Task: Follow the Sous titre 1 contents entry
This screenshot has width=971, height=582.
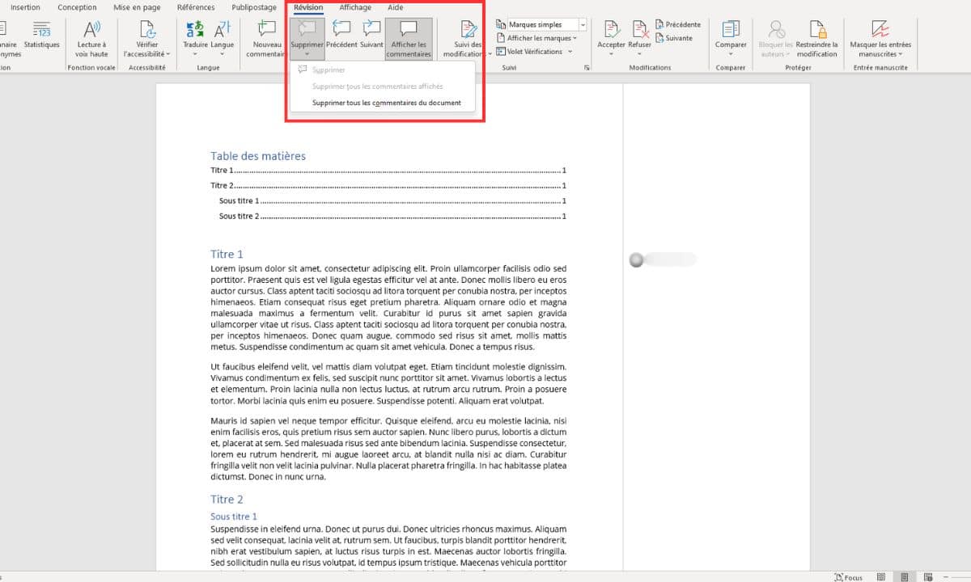Action: [x=392, y=200]
